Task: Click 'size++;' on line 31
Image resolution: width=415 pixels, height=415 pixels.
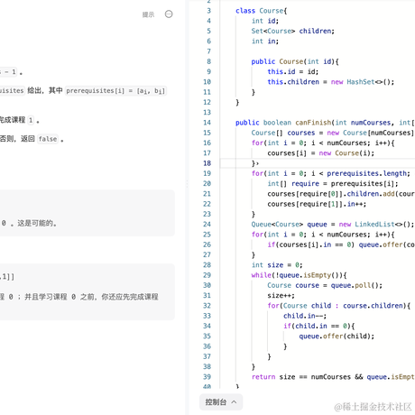Action: (281, 295)
